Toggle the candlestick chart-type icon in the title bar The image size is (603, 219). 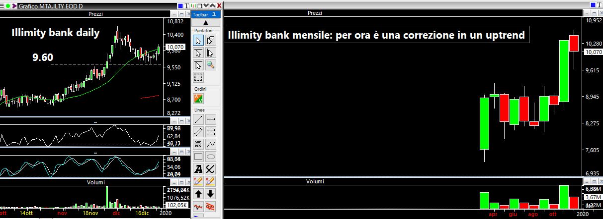coord(193,6)
